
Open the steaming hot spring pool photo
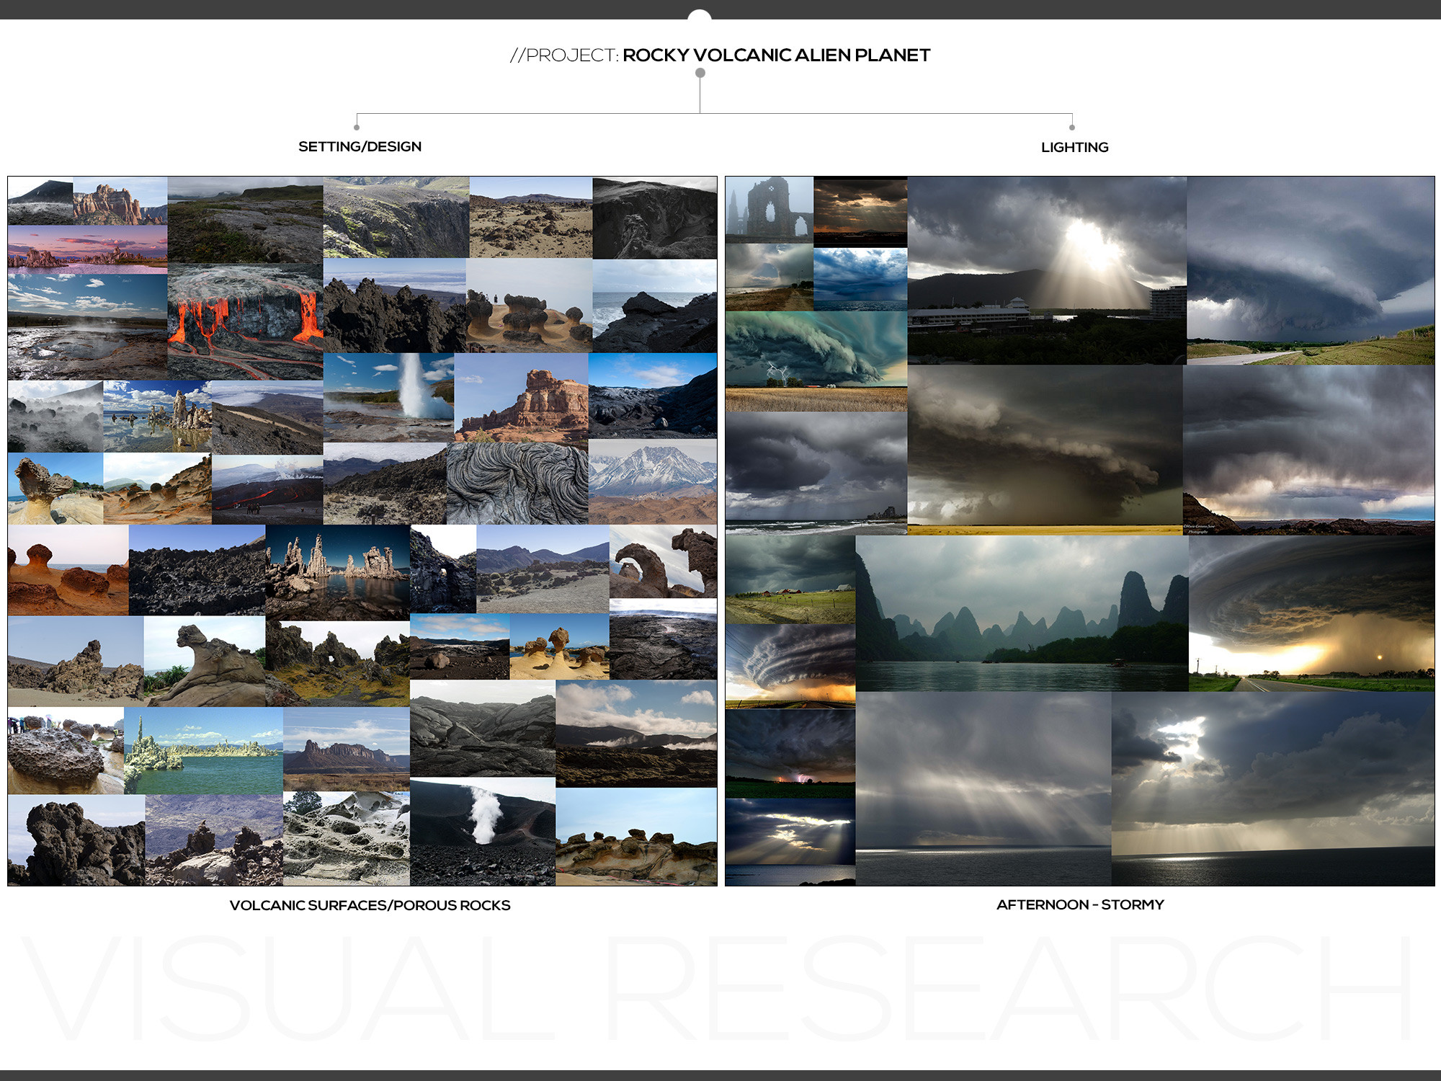coord(87,326)
